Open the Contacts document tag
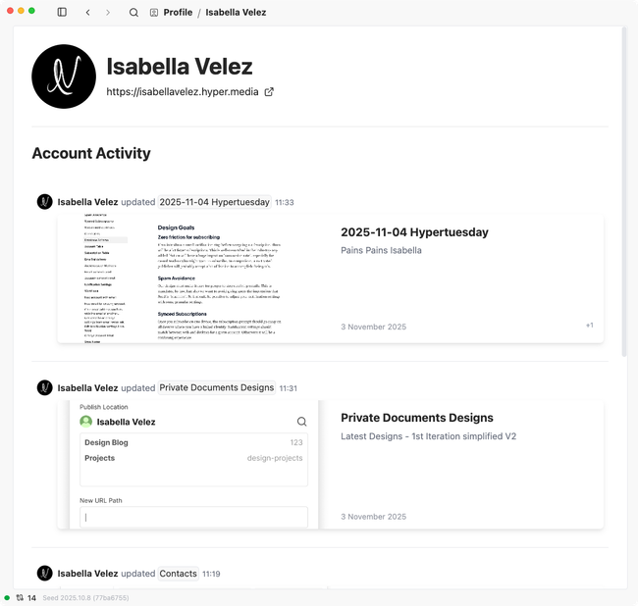 (x=178, y=574)
